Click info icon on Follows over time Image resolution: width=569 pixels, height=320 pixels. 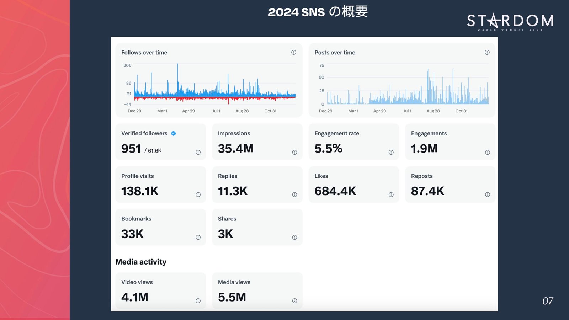[x=294, y=52]
